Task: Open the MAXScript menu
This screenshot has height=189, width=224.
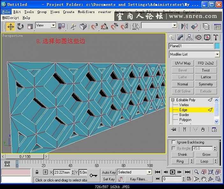Action: [x=11, y=18]
